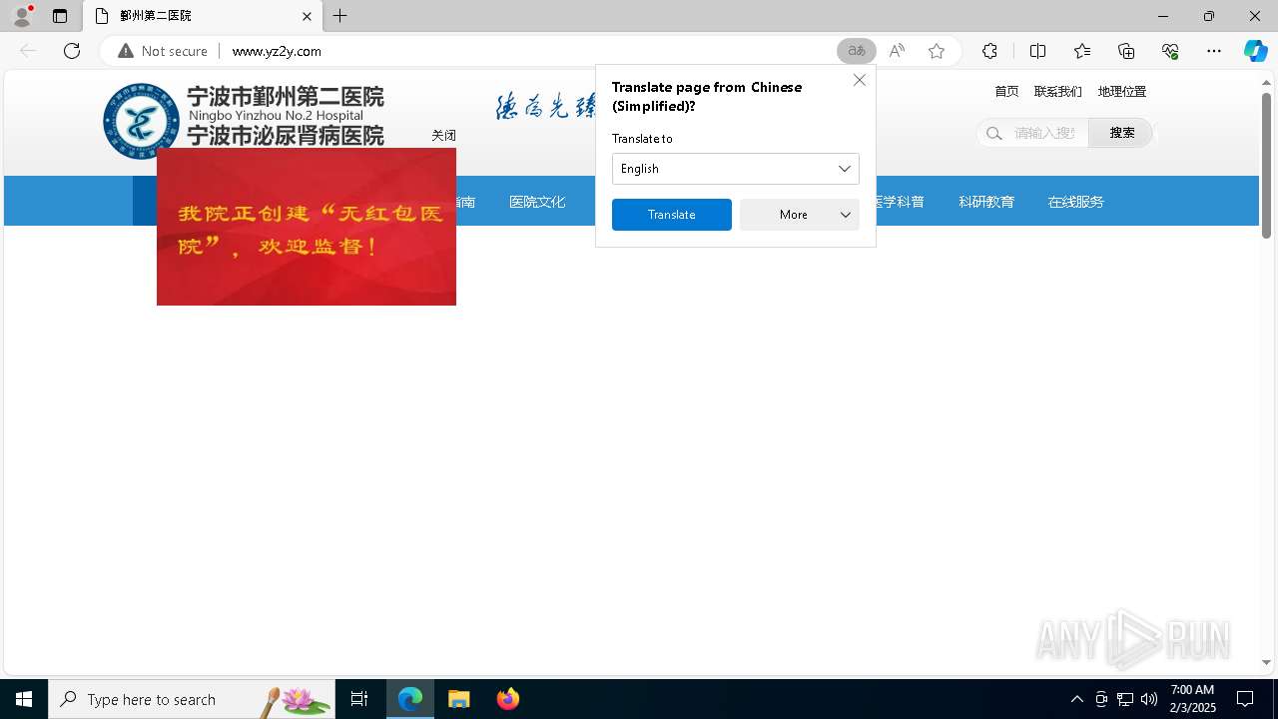Open Task View on the taskbar
This screenshot has height=719, width=1278.
pyautogui.click(x=359, y=699)
